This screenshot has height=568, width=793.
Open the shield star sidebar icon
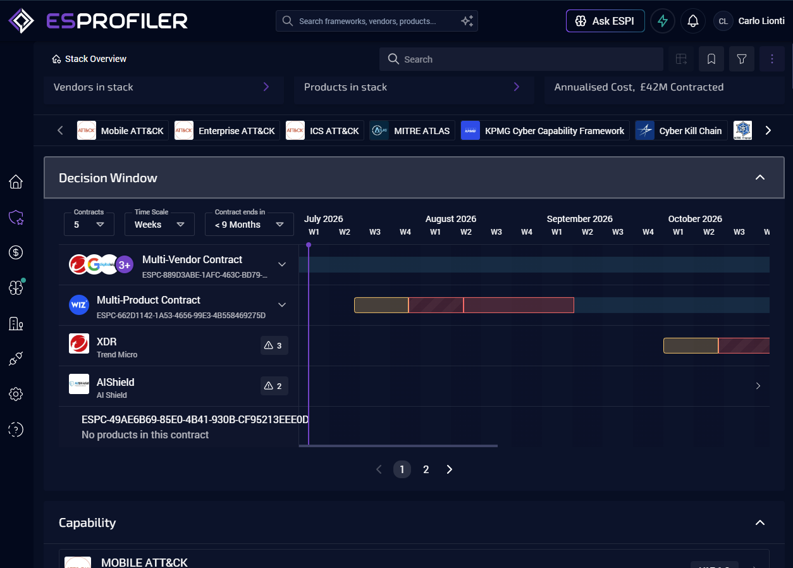click(x=16, y=218)
